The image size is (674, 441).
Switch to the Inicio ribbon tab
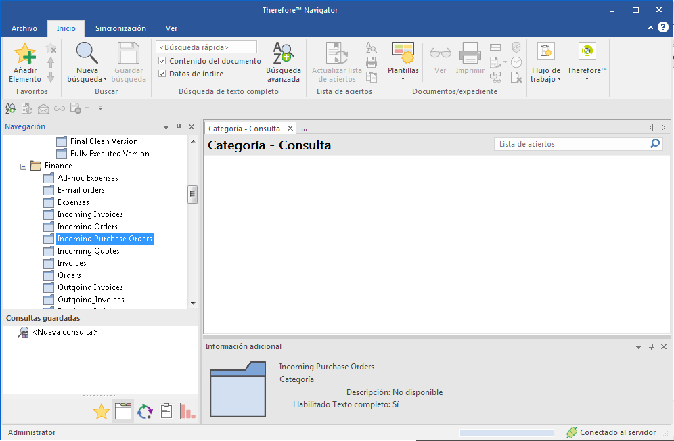(x=66, y=28)
